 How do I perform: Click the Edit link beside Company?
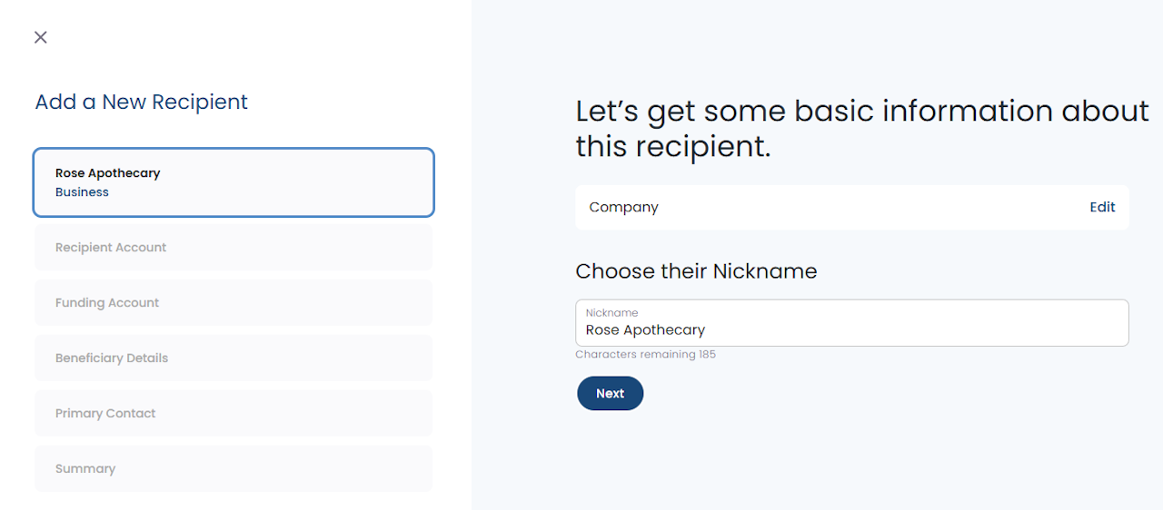point(1102,207)
